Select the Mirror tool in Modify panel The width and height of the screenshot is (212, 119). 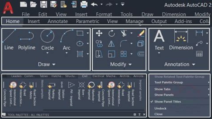pos(111,44)
